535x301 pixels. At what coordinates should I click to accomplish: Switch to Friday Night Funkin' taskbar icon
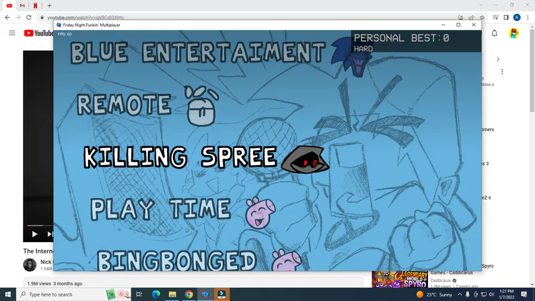pyautogui.click(x=205, y=294)
